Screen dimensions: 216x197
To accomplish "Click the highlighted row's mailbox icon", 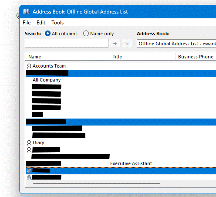I will pos(29,171).
